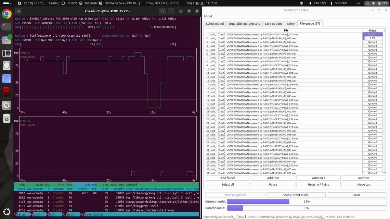Click Pause next to Stop current audio
390x219 pixels.
357,195
